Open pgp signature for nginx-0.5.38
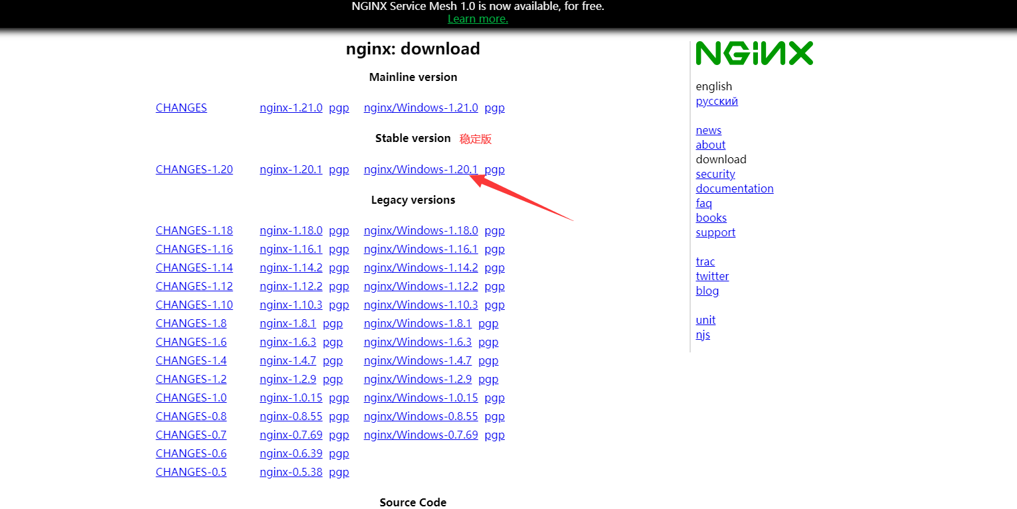Image resolution: width=1017 pixels, height=509 pixels. 339,473
